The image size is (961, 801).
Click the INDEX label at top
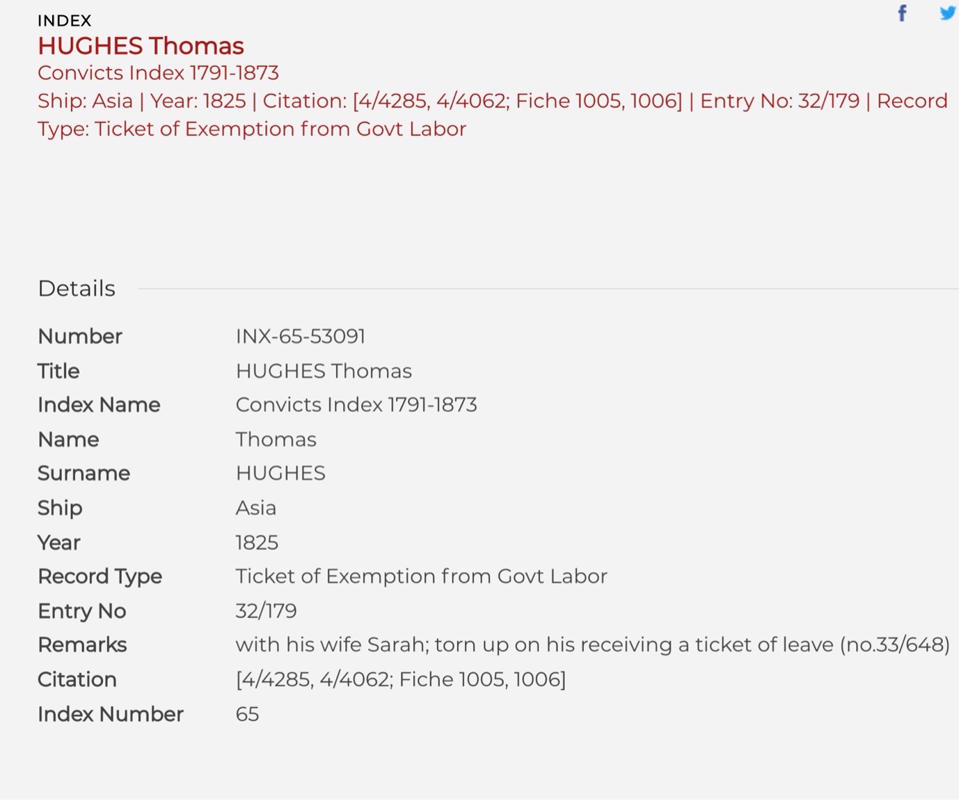pos(64,21)
